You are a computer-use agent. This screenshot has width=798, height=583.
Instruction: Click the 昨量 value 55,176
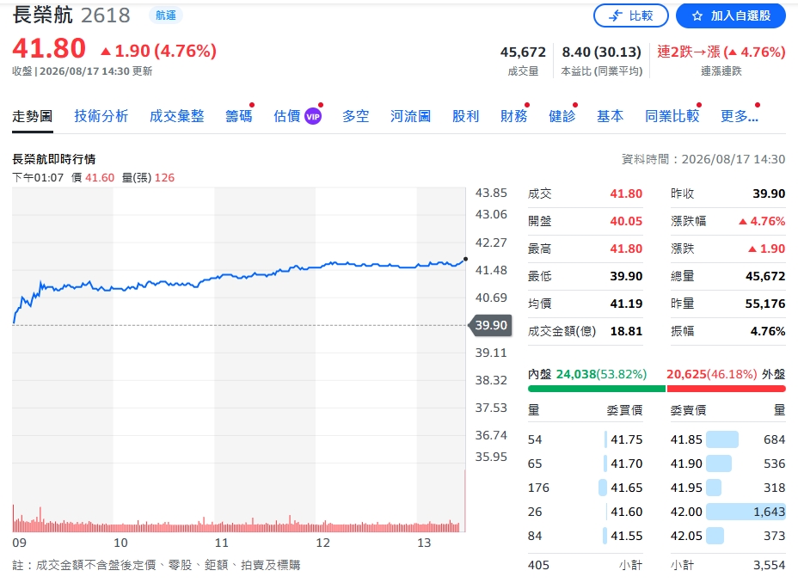(765, 304)
